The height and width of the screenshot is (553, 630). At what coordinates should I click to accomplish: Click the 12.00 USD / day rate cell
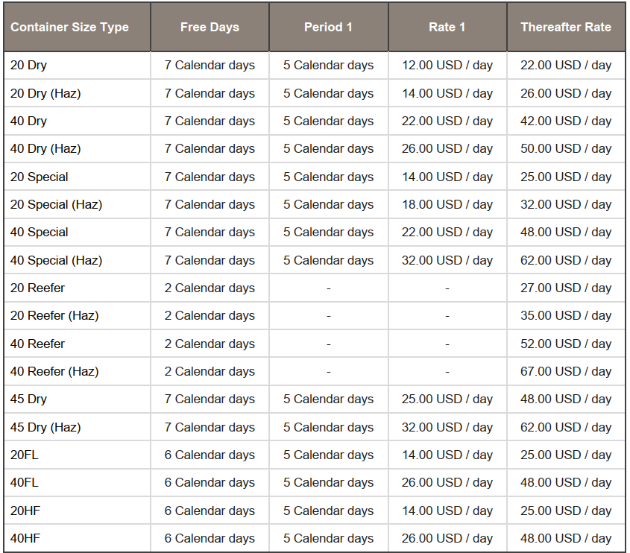(x=447, y=65)
